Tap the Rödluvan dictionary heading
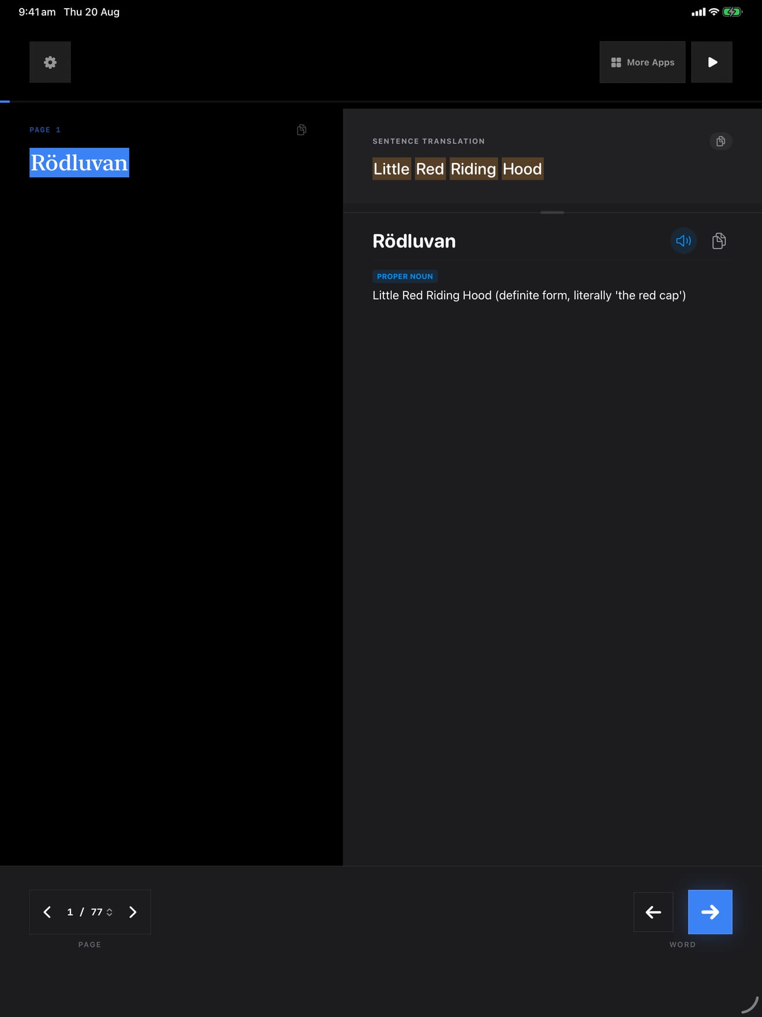This screenshot has width=762, height=1017. [x=414, y=241]
